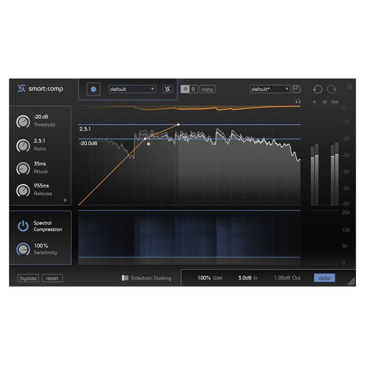Image resolution: width=365 pixels, height=365 pixels.
Task: Select state A
Action: 185,89
